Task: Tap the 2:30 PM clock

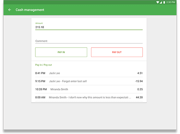Action: click(x=171, y=2)
